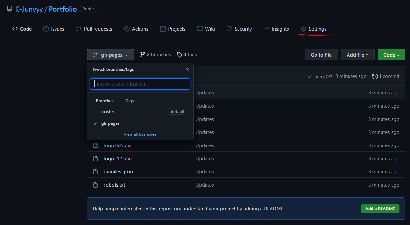Screen dimensions: 410x225
Task: Click the file icon next to robots.txt
Action: 95,185
